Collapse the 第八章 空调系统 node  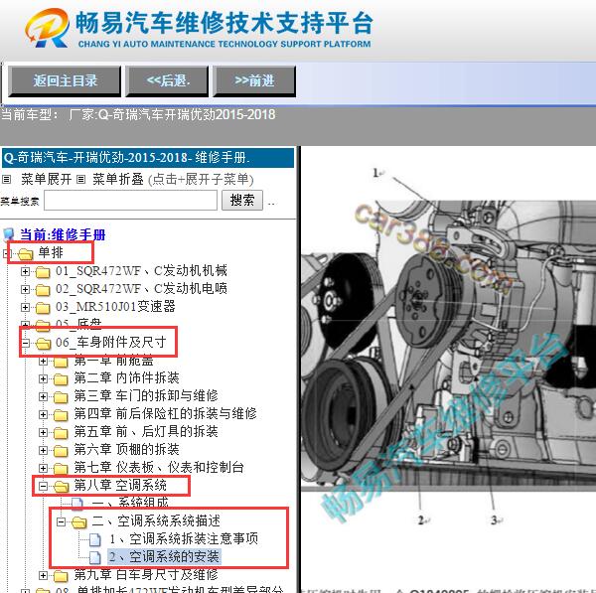[43, 486]
